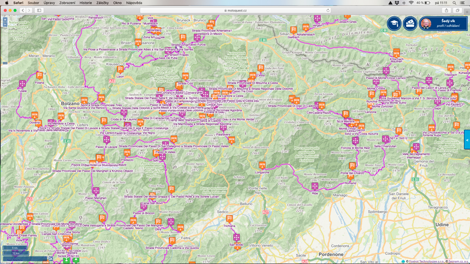Zoom out with the map minus button

coord(5,25)
